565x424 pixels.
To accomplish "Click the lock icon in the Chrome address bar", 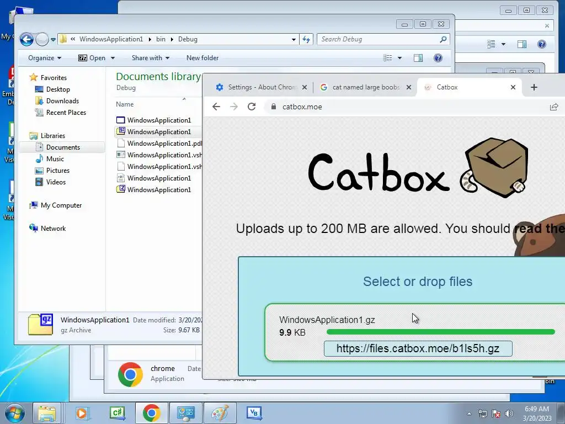I will 274,107.
